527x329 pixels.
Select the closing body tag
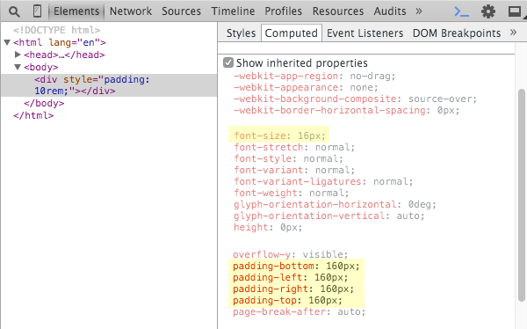point(44,104)
